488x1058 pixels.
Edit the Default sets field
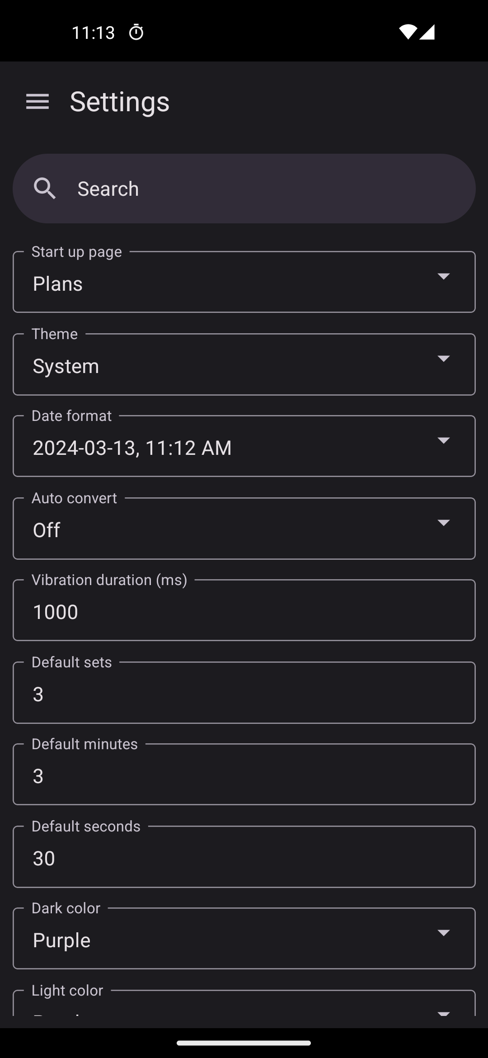click(x=244, y=694)
